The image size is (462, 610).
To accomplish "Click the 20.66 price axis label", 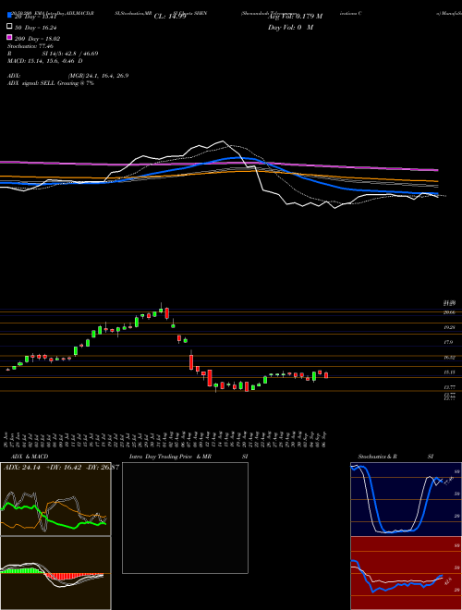I will coord(450,312).
